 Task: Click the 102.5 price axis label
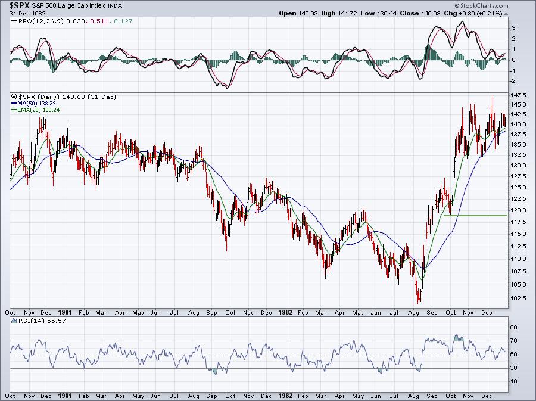click(x=518, y=299)
